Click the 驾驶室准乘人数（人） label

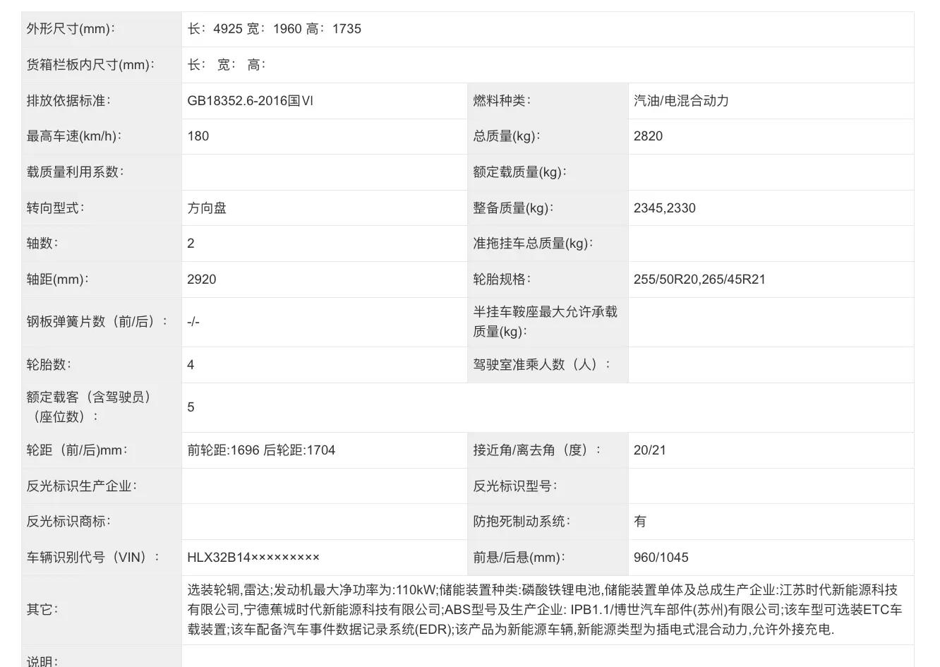pos(542,365)
